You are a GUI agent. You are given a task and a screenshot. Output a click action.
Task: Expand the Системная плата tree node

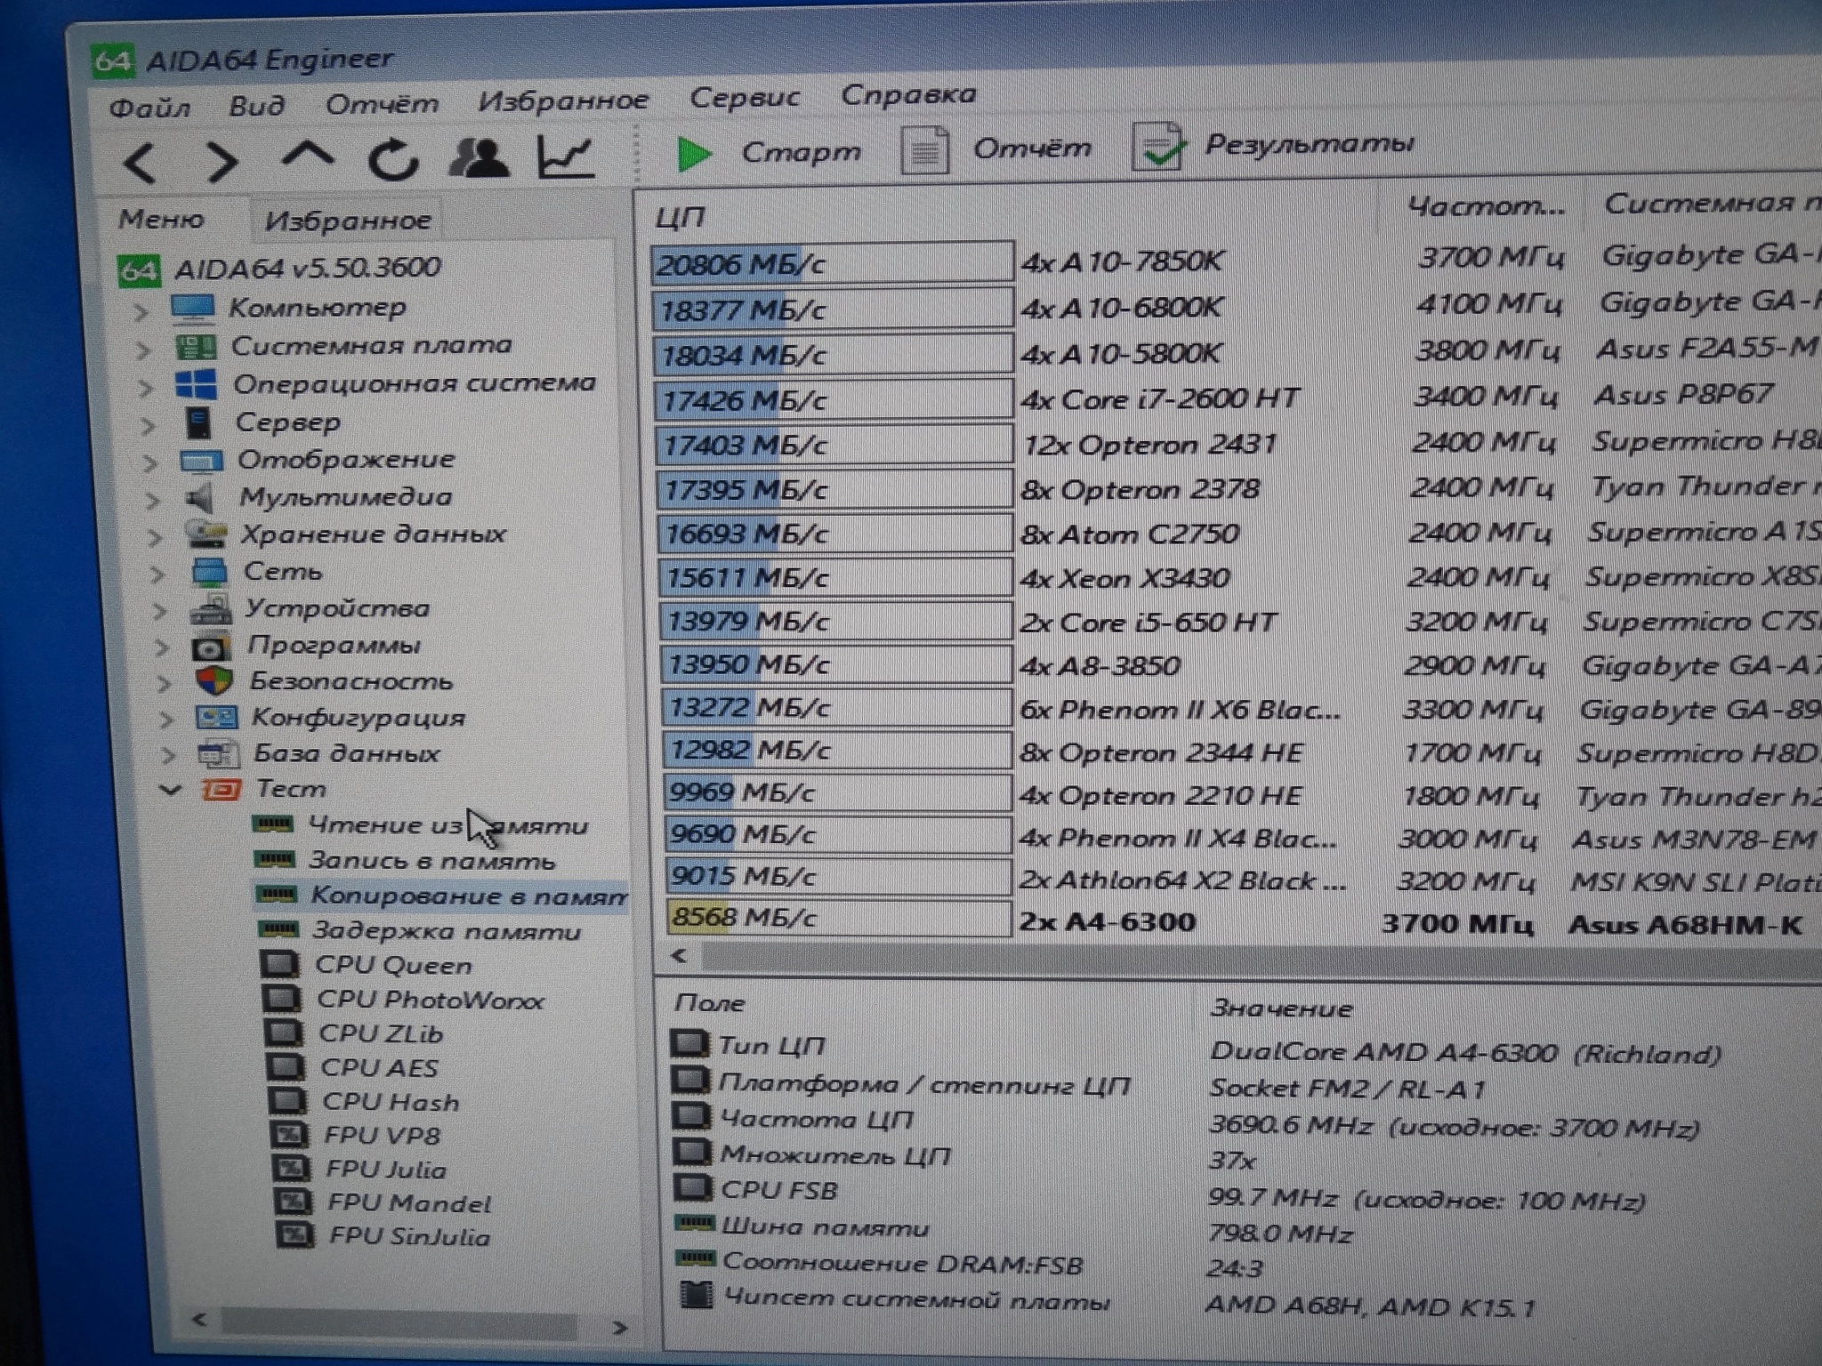[x=142, y=350]
